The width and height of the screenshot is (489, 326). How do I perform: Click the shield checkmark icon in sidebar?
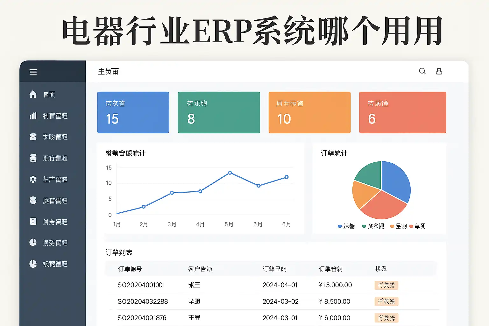tap(33, 201)
